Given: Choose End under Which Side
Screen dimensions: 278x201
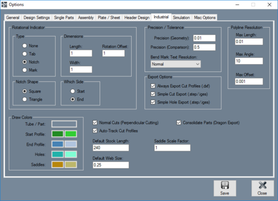Looking at the screenshot, I should tap(77, 99).
